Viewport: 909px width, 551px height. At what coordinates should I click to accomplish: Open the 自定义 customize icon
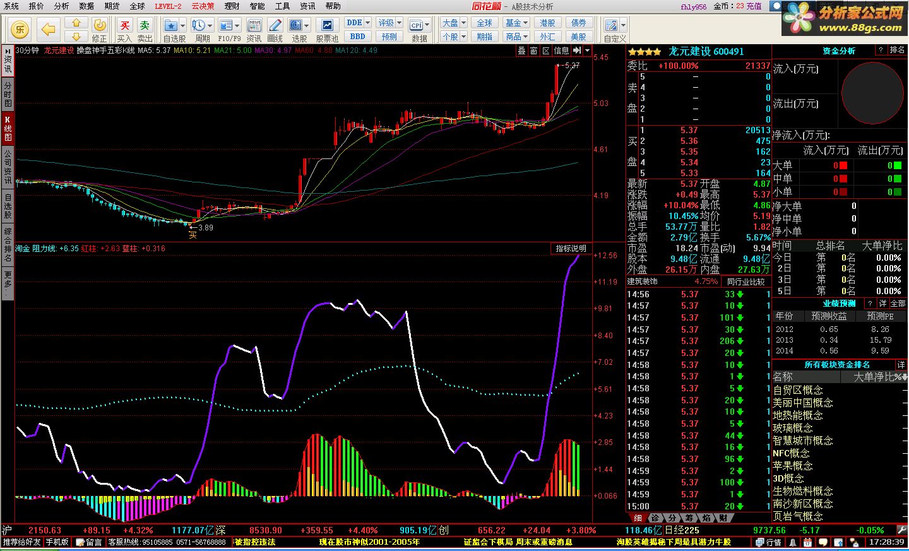pyautogui.click(x=612, y=25)
